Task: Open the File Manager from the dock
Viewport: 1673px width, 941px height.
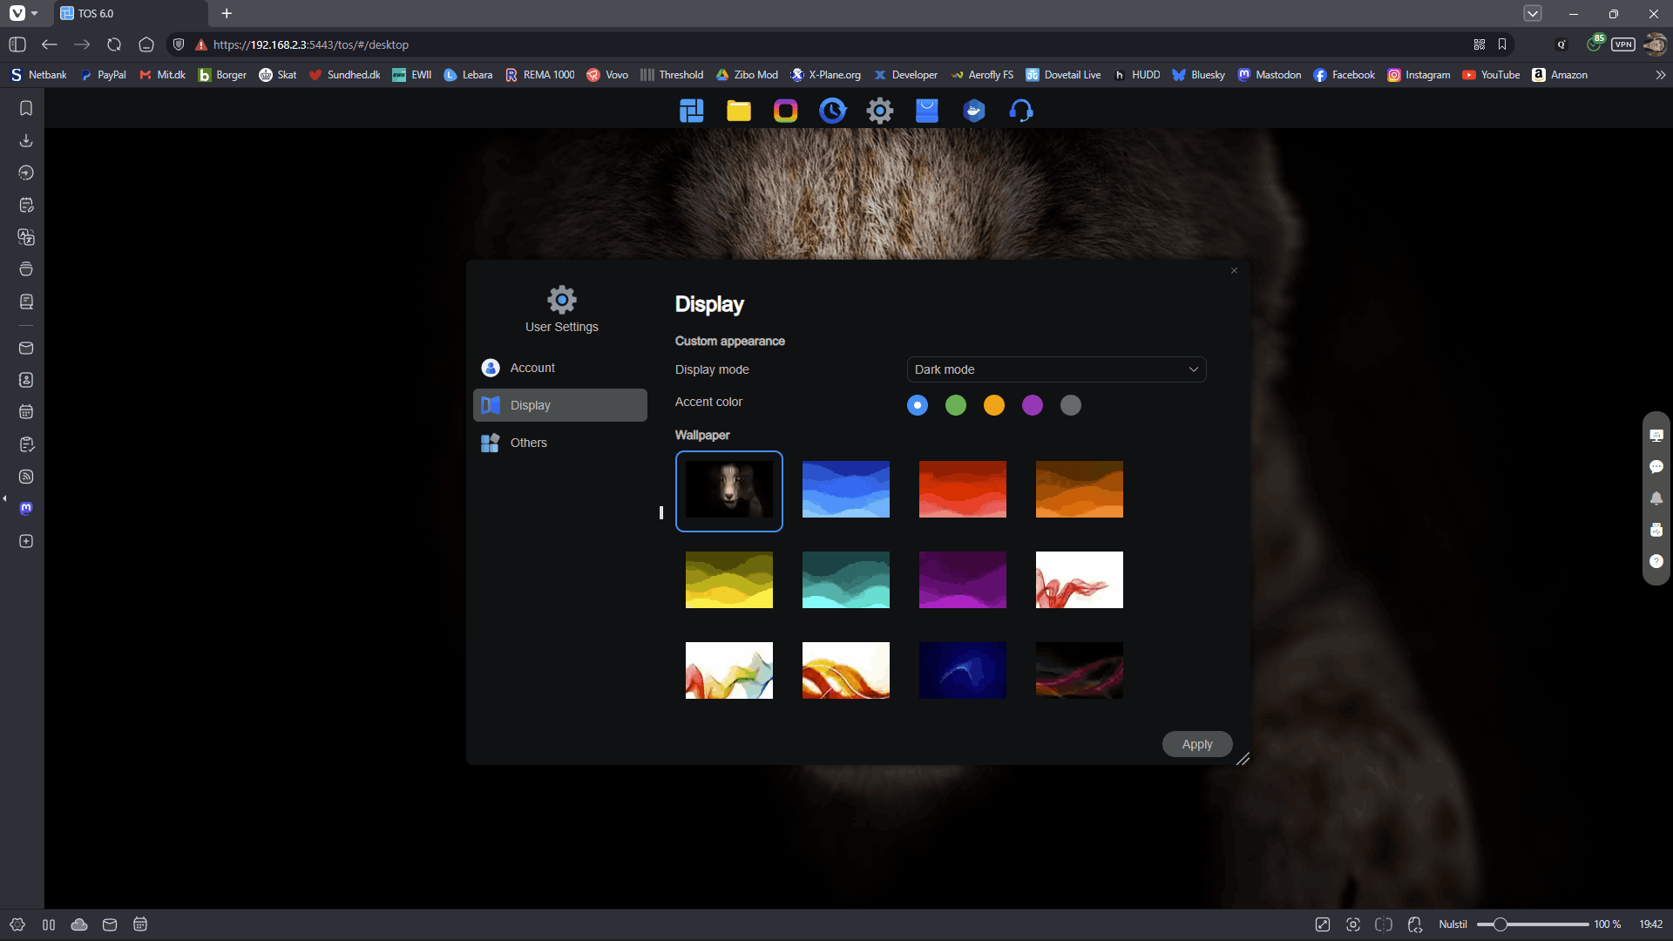Action: [738, 111]
